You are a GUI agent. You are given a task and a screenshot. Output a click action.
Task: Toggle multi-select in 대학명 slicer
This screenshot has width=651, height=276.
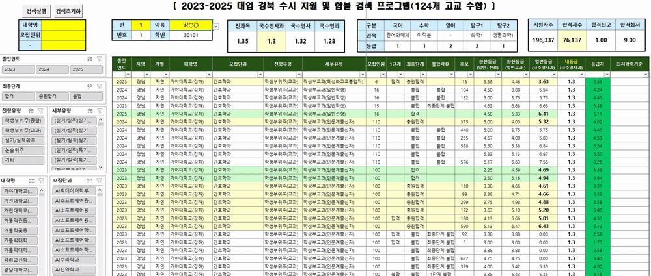pos(31,181)
